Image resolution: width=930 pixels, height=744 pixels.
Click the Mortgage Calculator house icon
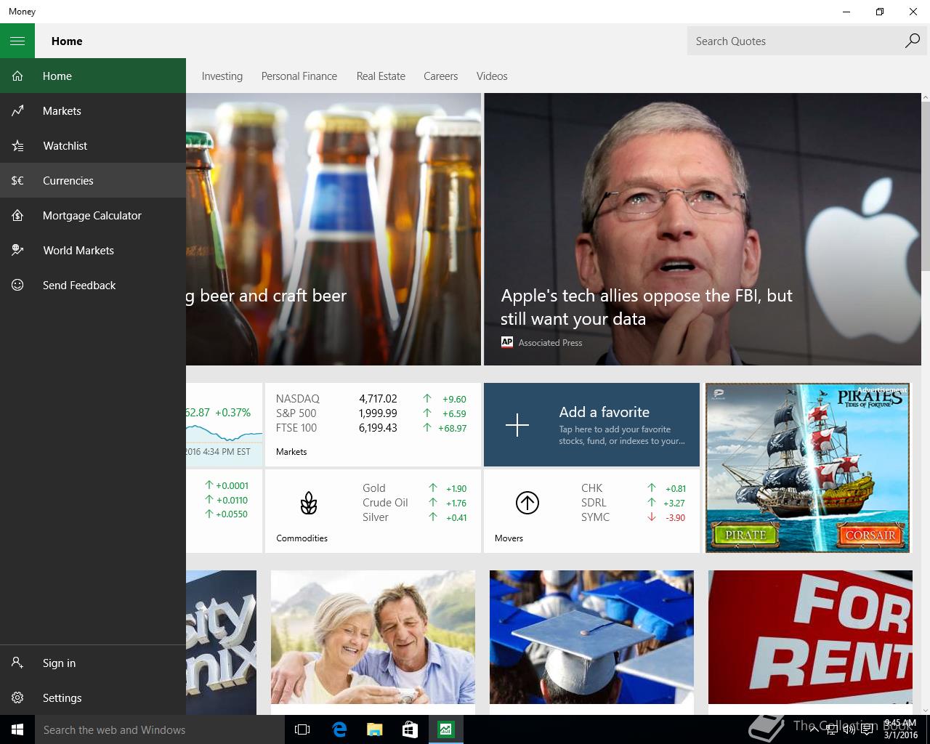click(17, 215)
